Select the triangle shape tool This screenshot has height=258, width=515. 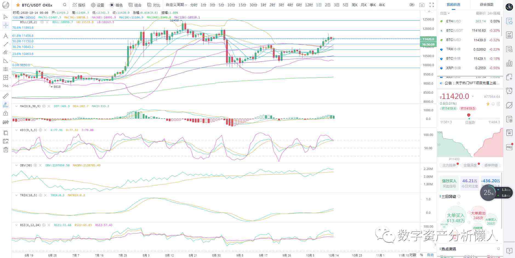point(5,61)
